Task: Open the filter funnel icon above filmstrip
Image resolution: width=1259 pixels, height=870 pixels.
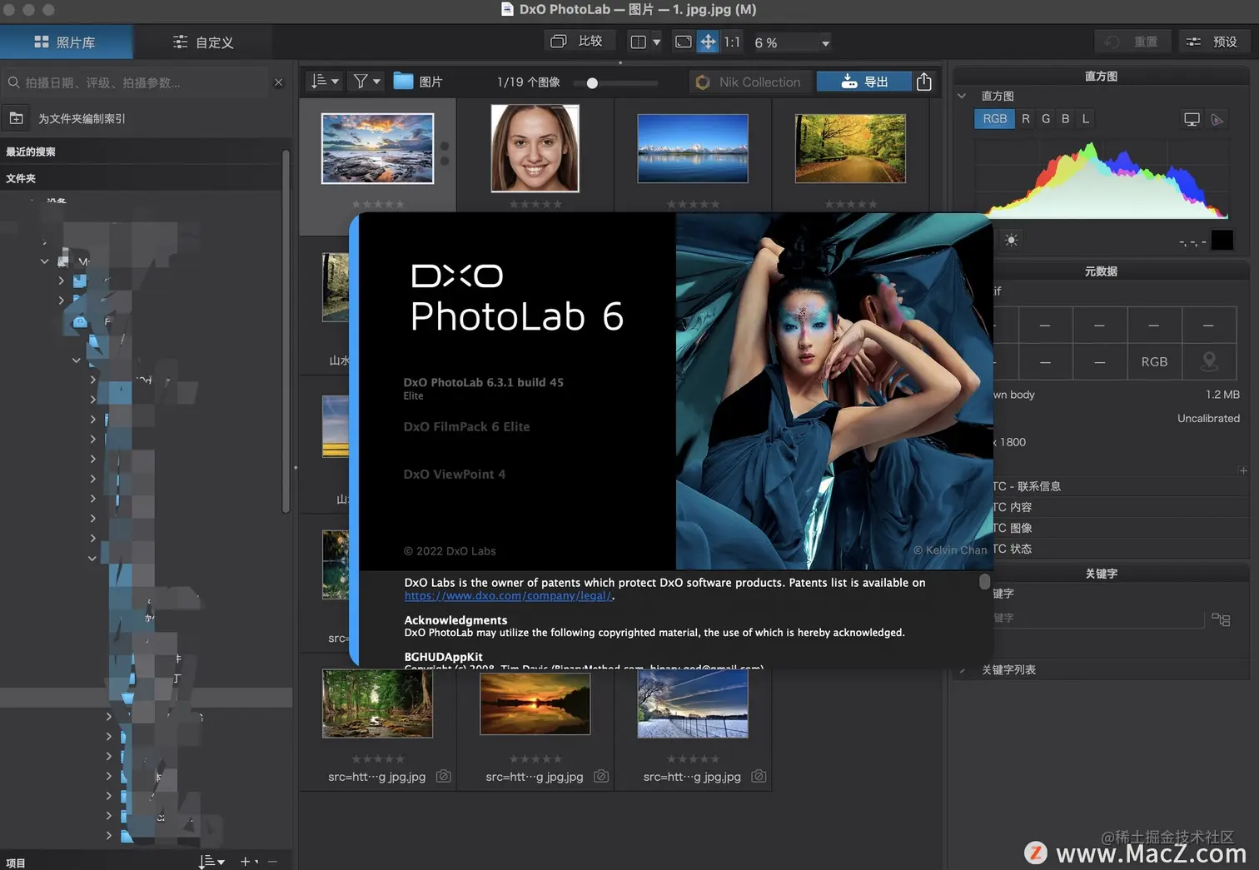Action: 361,81
